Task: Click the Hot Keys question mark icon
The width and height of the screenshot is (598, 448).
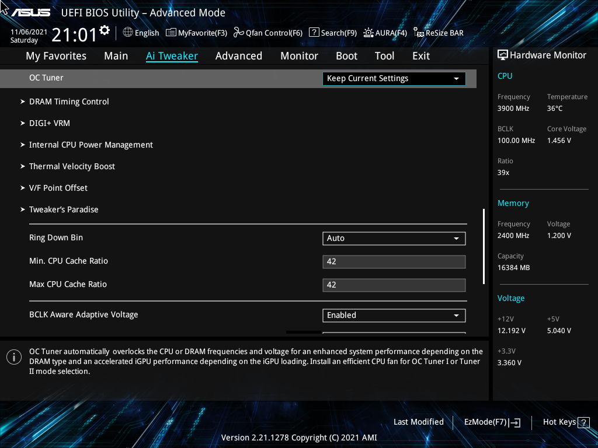Action: click(583, 422)
